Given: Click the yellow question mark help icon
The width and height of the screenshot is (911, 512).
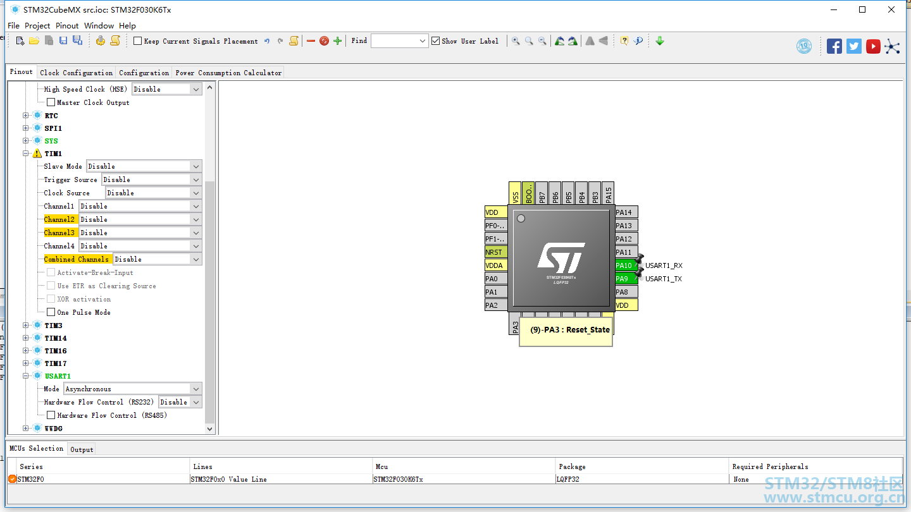Looking at the screenshot, I should click(x=624, y=41).
